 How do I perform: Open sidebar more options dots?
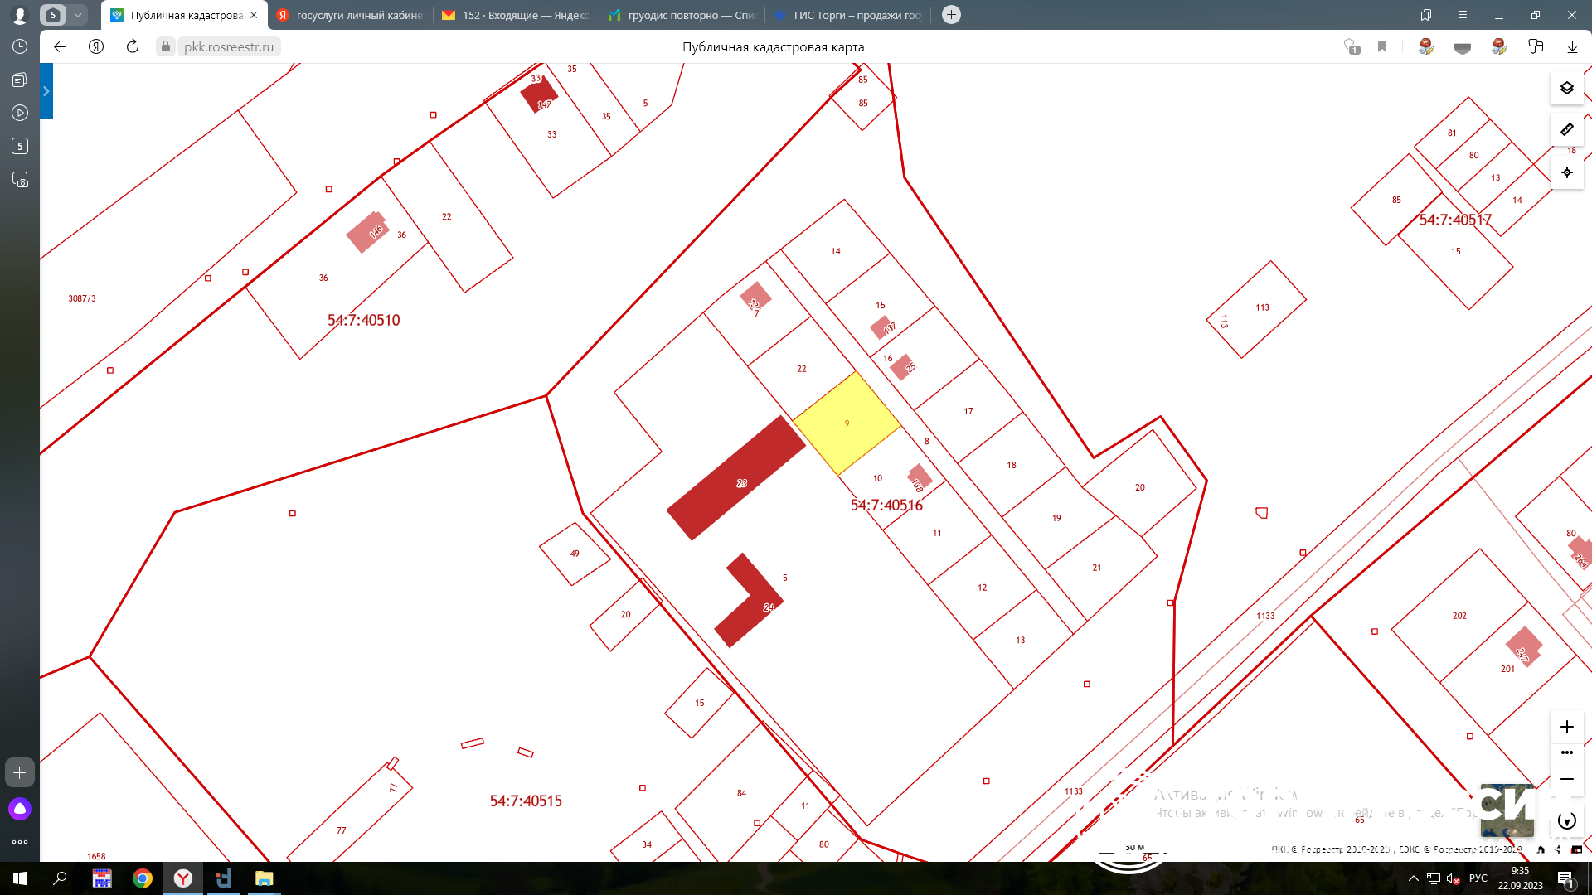click(20, 842)
